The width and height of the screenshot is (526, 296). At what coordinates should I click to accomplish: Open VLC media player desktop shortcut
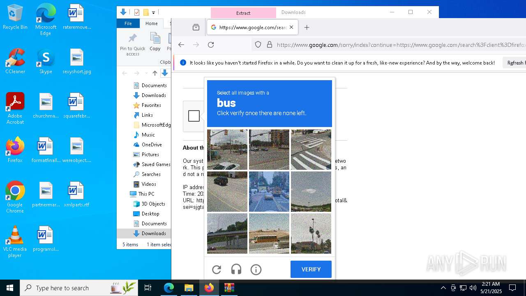pyautogui.click(x=15, y=242)
